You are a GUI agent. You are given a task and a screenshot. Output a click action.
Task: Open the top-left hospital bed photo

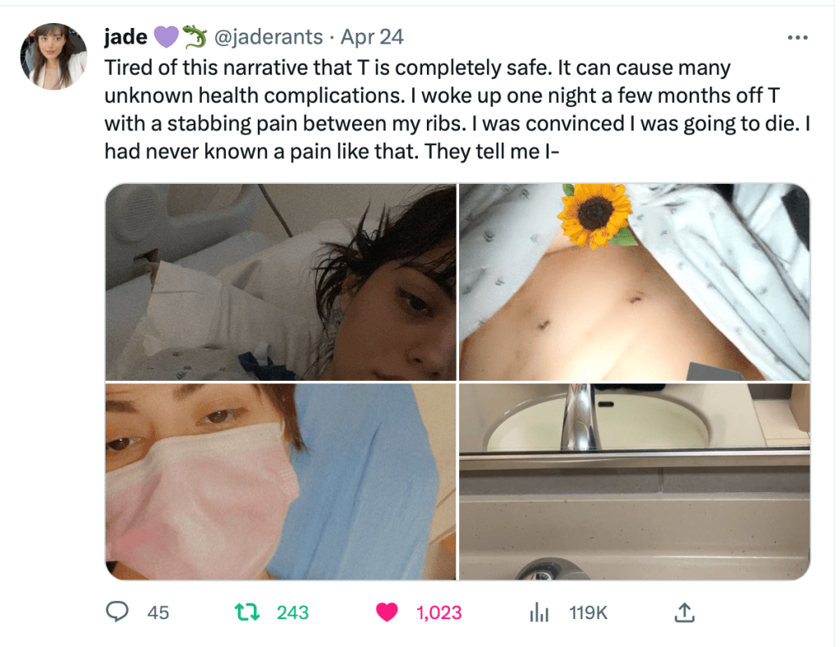[281, 282]
